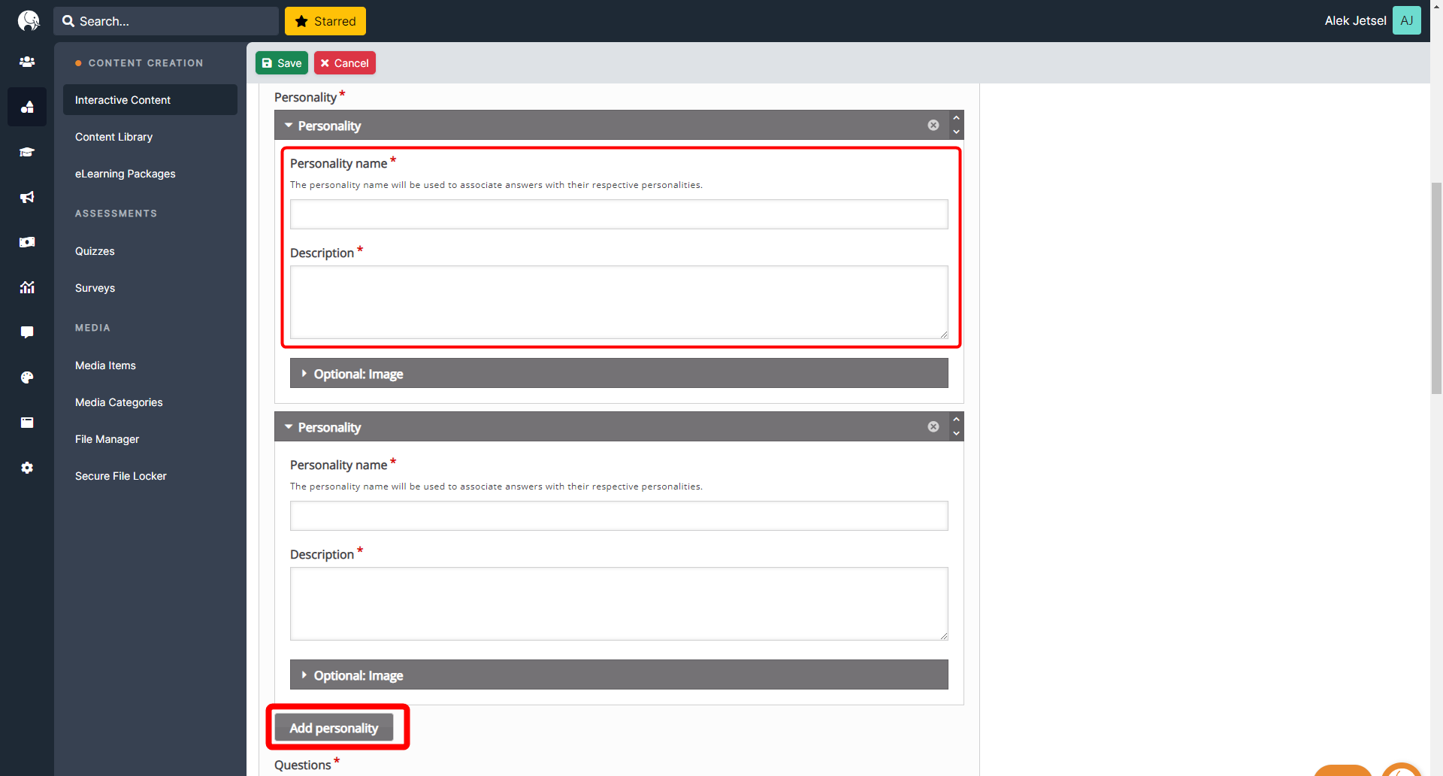The image size is (1443, 776).
Task: Open the settings gear icon in left rail
Action: point(27,468)
